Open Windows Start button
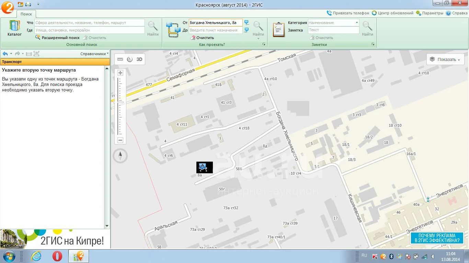The image size is (469, 263). pyautogui.click(x=9, y=256)
